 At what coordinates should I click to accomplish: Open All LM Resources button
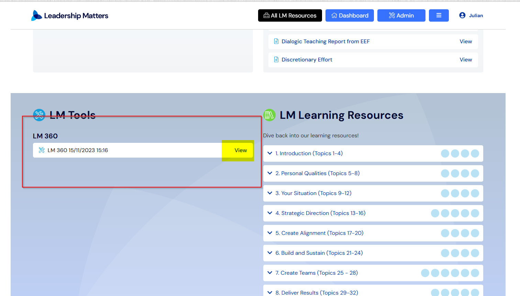pyautogui.click(x=290, y=15)
